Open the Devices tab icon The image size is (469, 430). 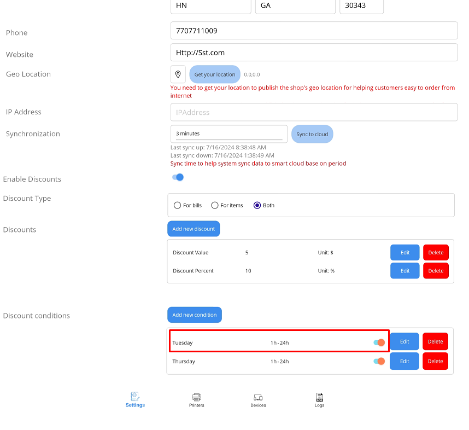click(x=258, y=397)
